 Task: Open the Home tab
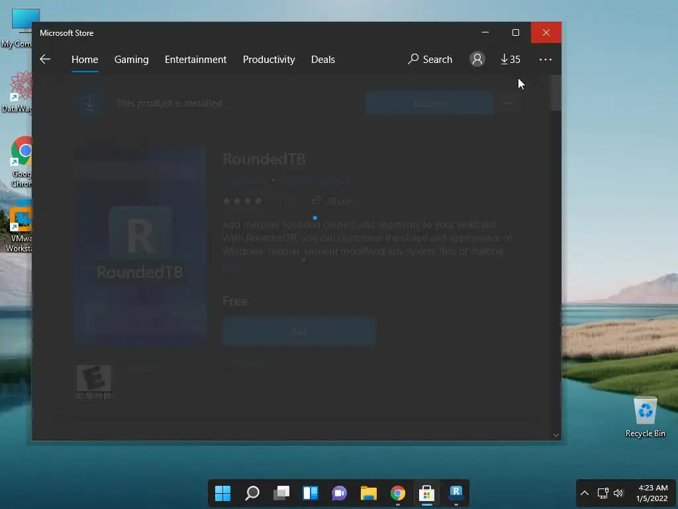pos(85,59)
